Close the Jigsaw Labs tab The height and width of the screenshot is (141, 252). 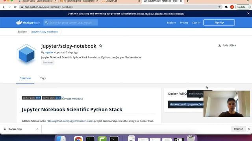(56, 1)
